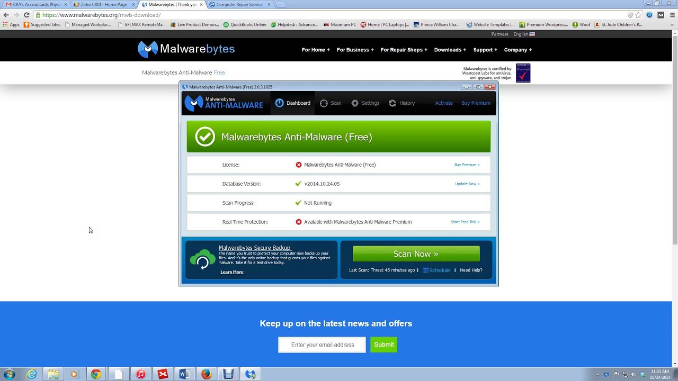678x381 pixels.
Task: Open Internet Explorer from taskbar
Action: click(x=32, y=374)
